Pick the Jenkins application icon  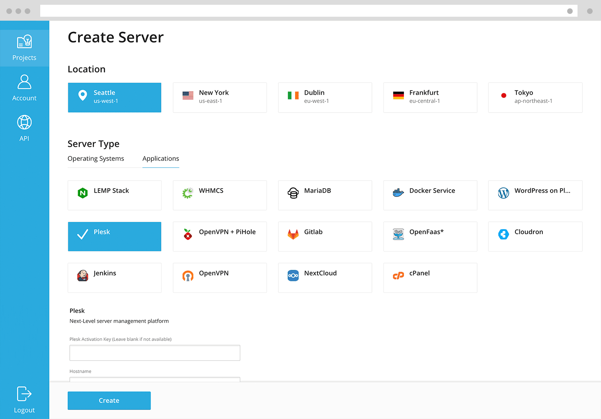[83, 275]
